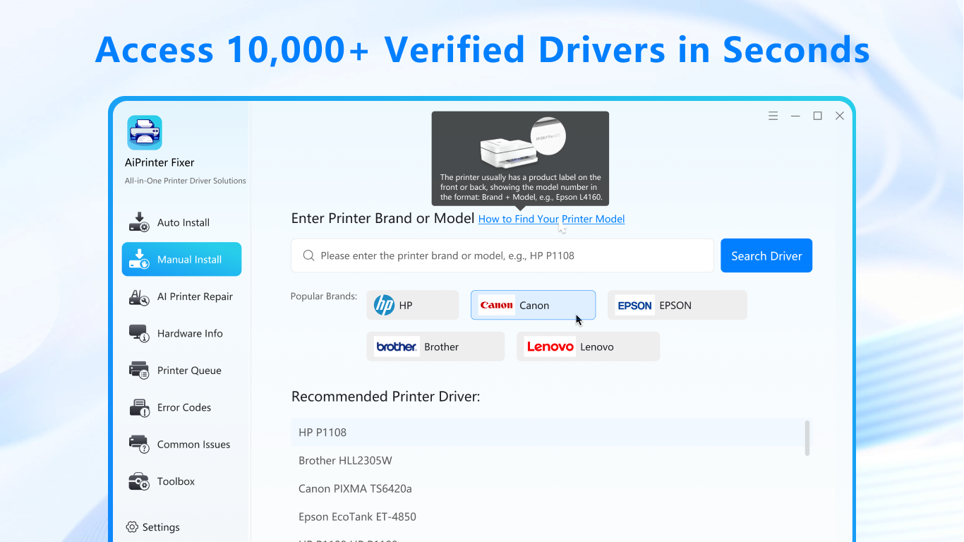Viewport: 964px width, 542px height.
Task: Select Epson EcoTank ET-4850 recommended driver
Action: point(547,517)
